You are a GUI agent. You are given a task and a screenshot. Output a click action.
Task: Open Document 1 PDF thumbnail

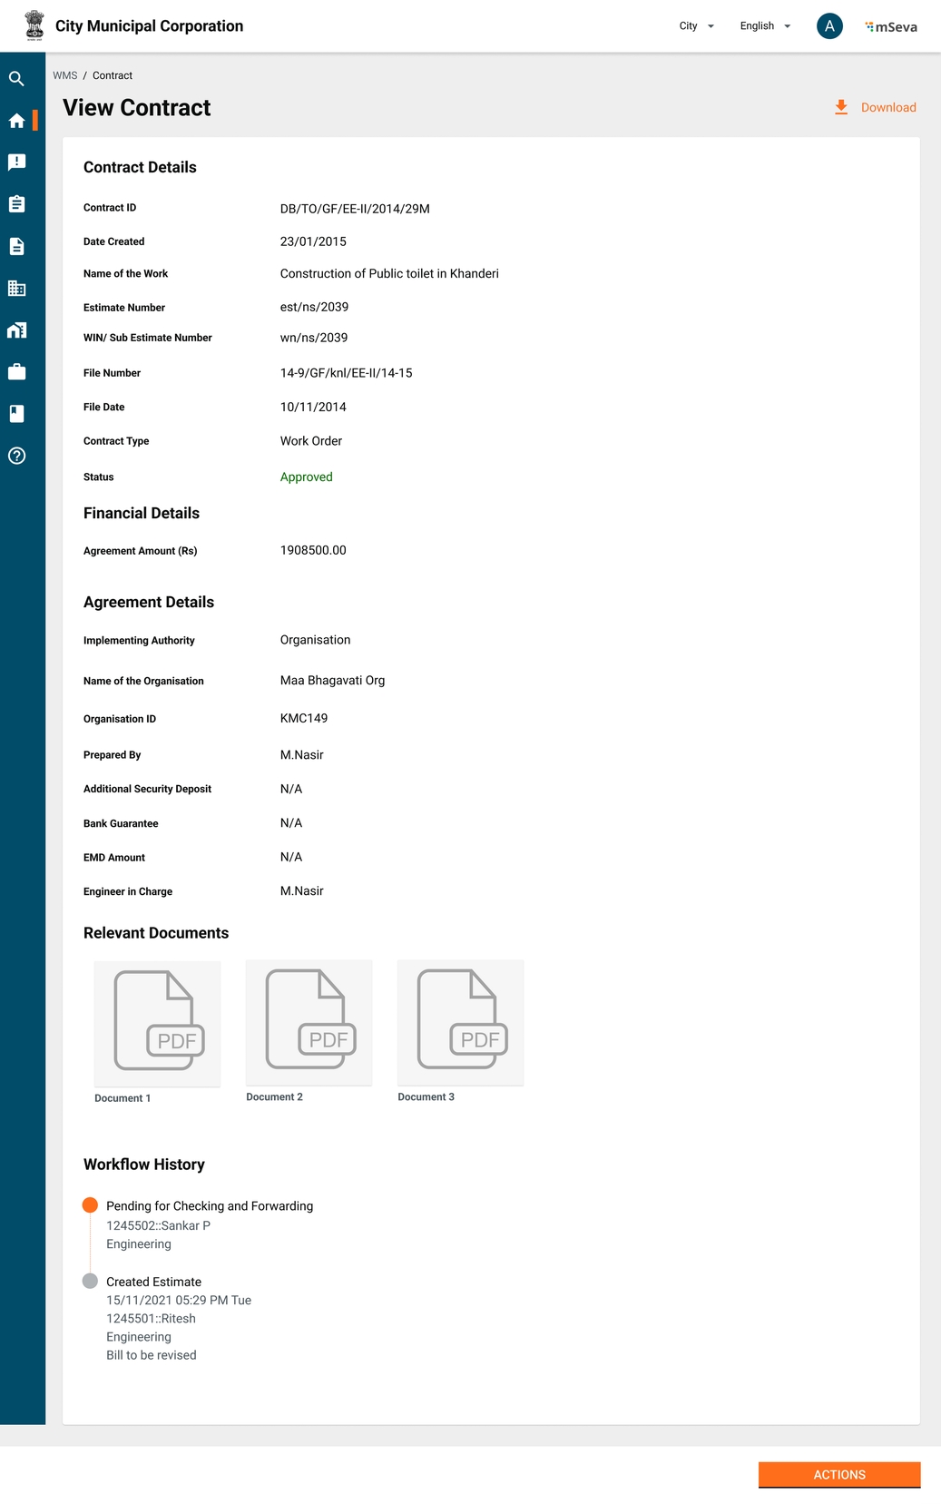click(x=158, y=1023)
